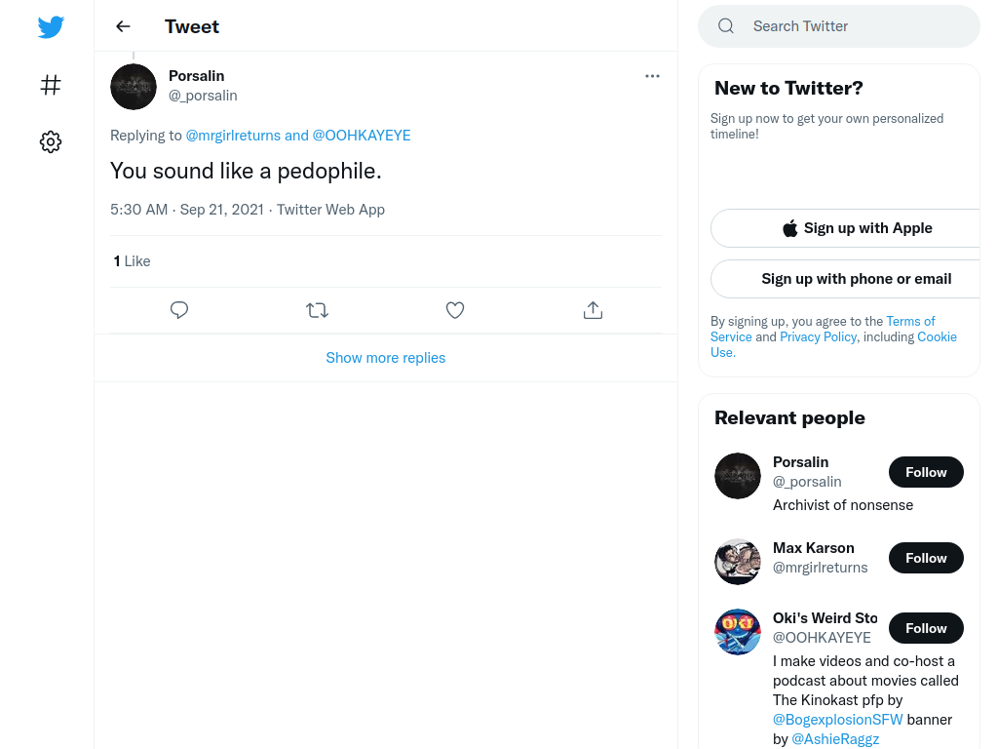Like the tweet with heart icon
This screenshot has height=749, width=998.
[454, 310]
